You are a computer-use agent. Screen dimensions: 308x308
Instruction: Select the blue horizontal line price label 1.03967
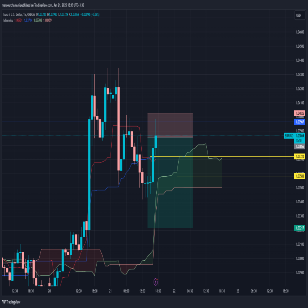pos(300,122)
